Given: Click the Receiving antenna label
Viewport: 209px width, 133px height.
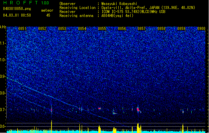Looking at the screenshot, I should (76, 16).
